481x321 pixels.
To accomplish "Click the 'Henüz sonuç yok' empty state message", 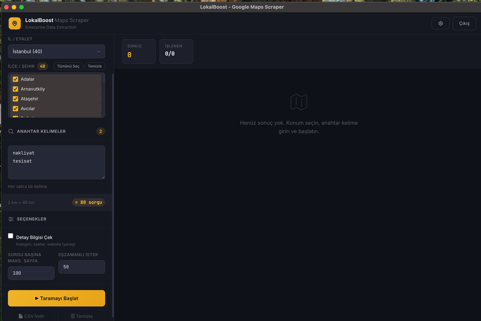I will [299, 127].
